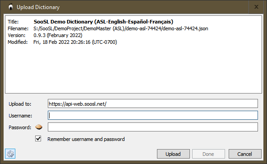Click the Upload to: label

[x=20, y=104]
